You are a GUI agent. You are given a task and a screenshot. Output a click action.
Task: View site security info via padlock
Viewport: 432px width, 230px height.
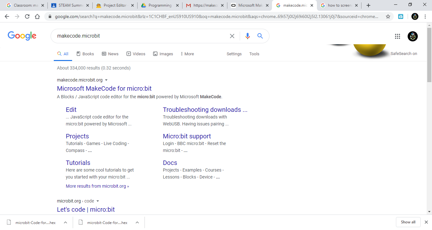tap(50, 17)
